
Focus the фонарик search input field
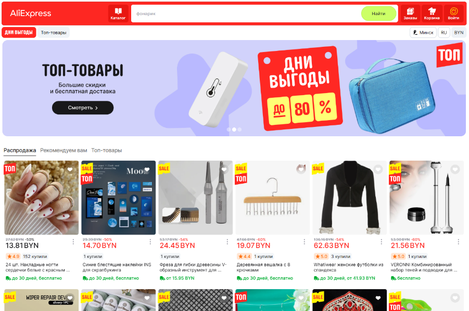click(x=246, y=14)
